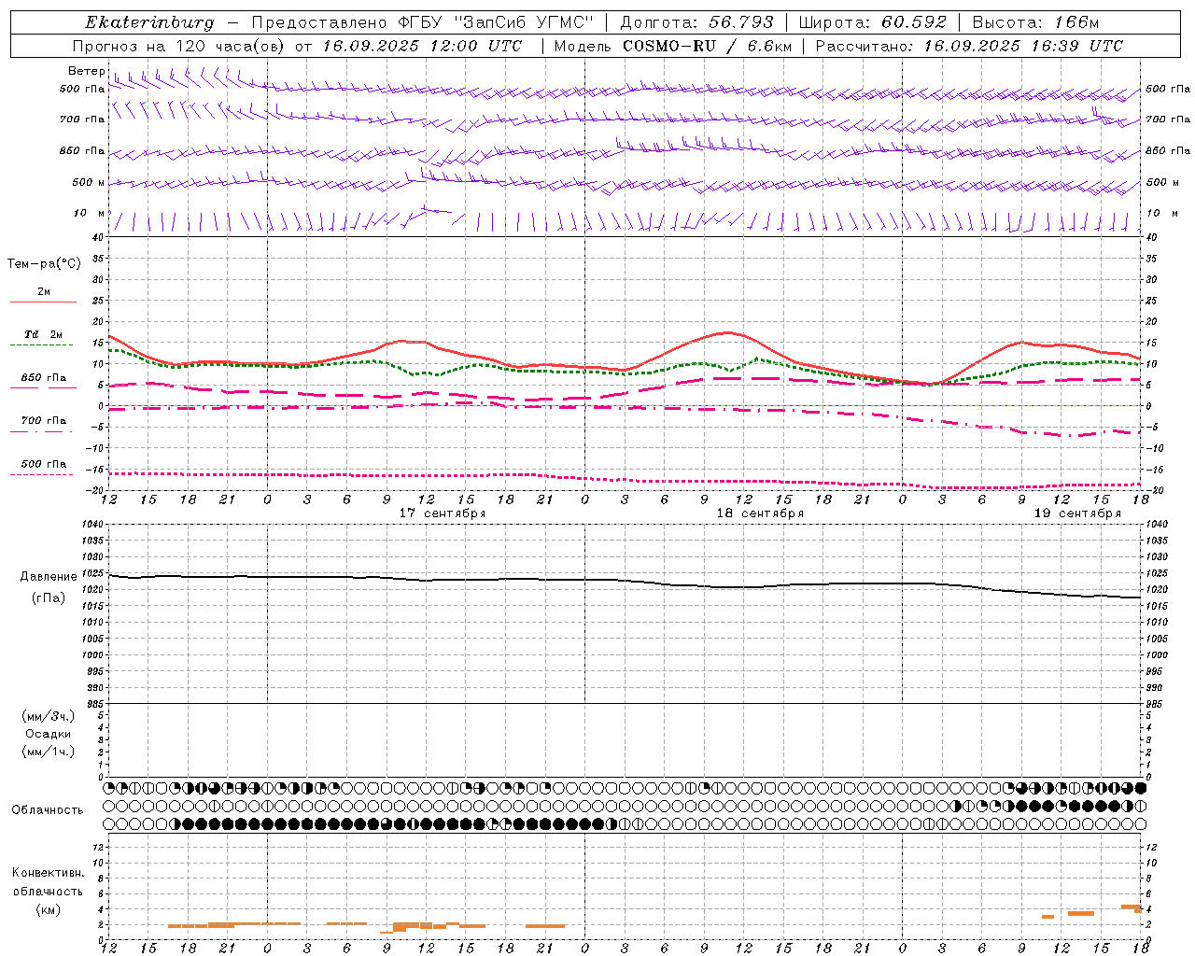Click the left-side 10 м wind level label
Image resolution: width=1195 pixels, height=956 pixels.
[90, 213]
